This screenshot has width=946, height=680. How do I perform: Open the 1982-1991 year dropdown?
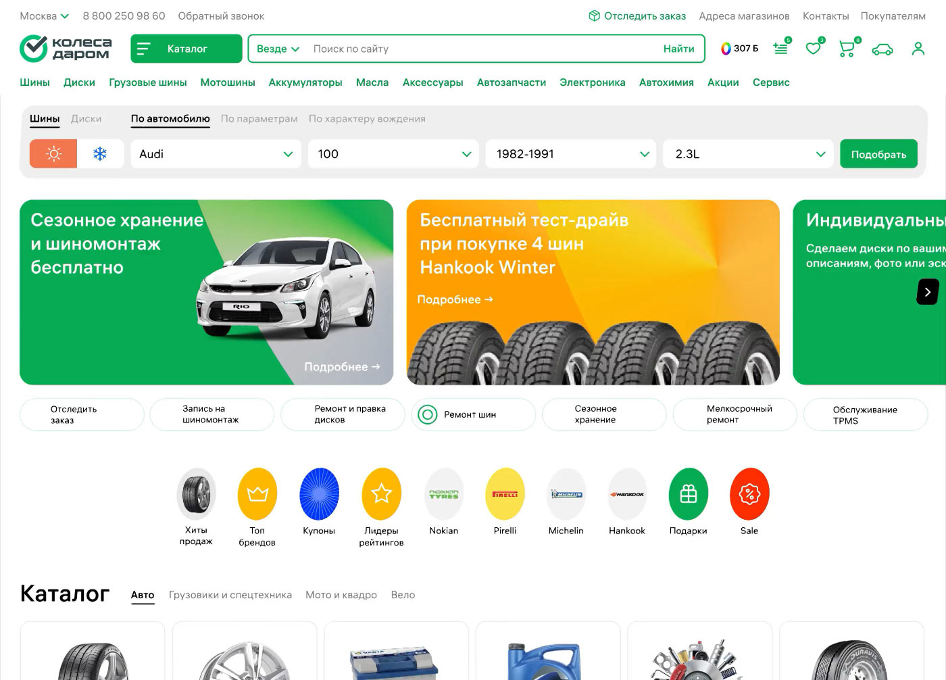pyautogui.click(x=570, y=154)
